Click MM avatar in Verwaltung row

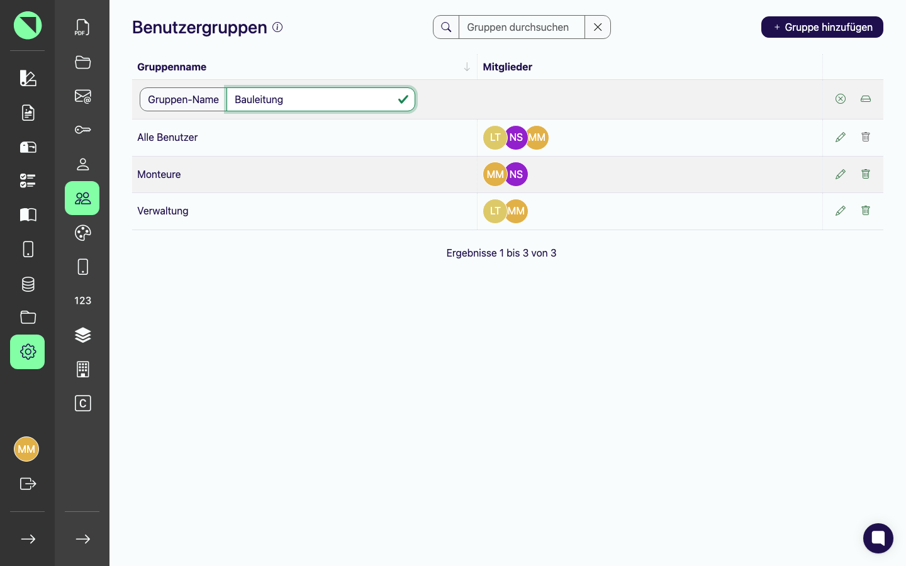516,211
